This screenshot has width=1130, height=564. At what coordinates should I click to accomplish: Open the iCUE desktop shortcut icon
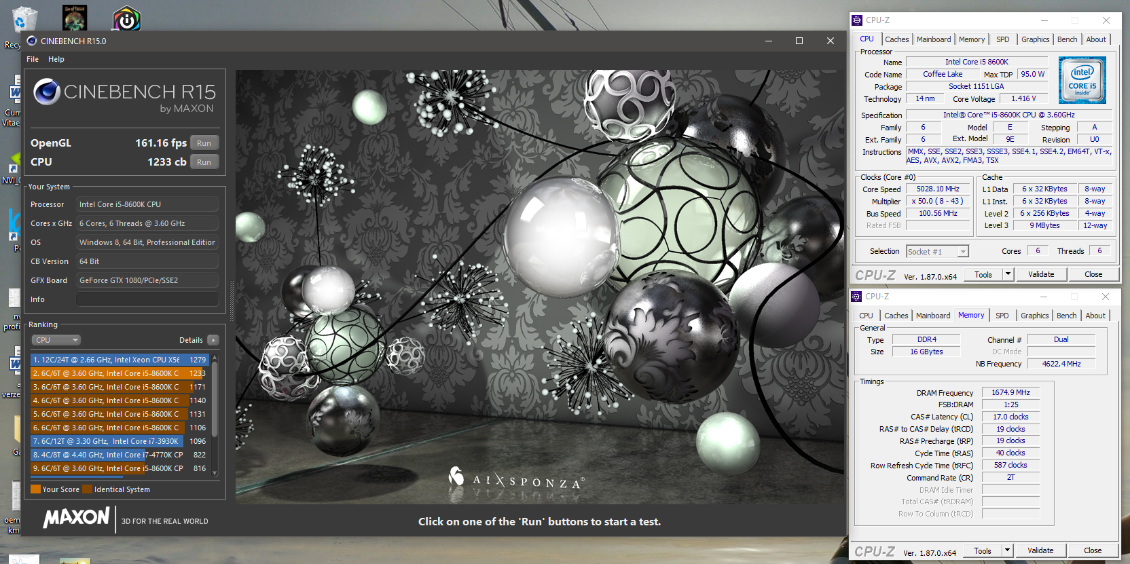pos(126,19)
